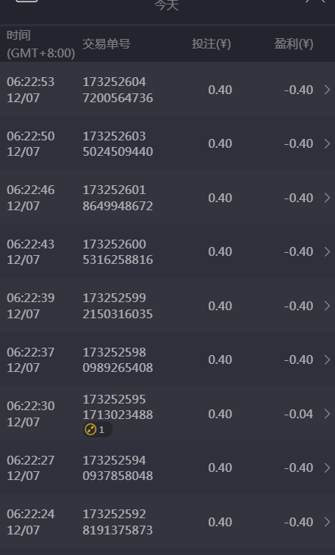Click the 投注(¥) column header
The height and width of the screenshot is (555, 335).
[x=211, y=44]
